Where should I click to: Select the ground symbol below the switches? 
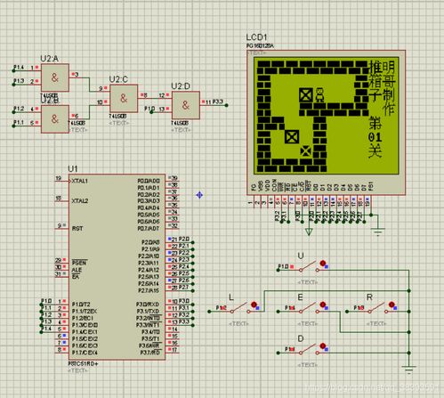pos(408,369)
